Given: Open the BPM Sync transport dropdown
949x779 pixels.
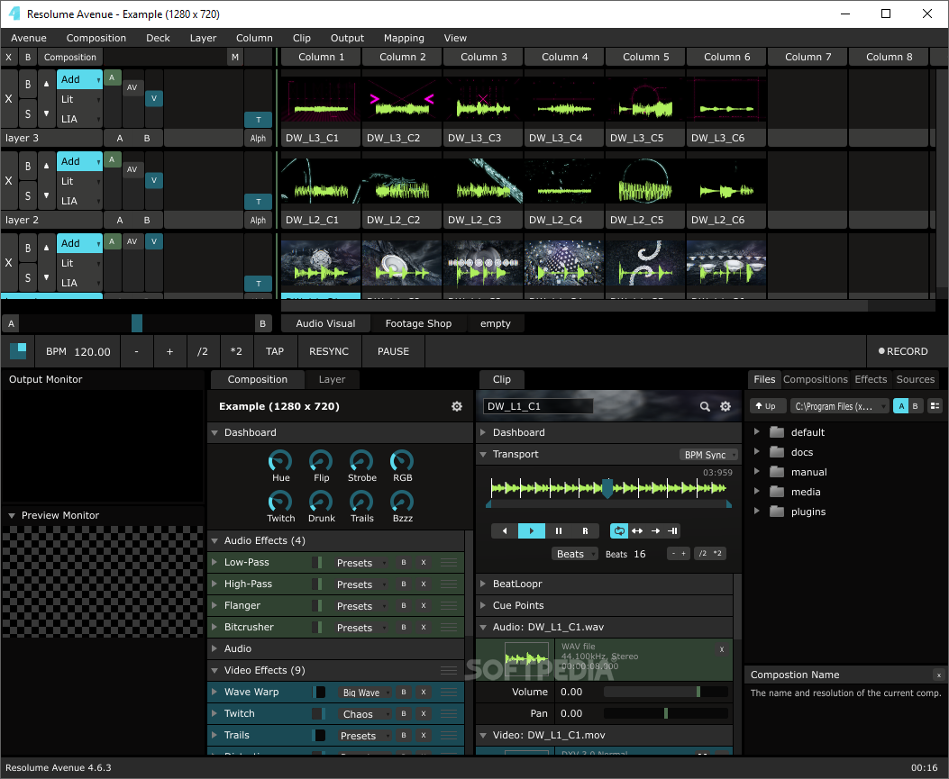Looking at the screenshot, I should (708, 455).
